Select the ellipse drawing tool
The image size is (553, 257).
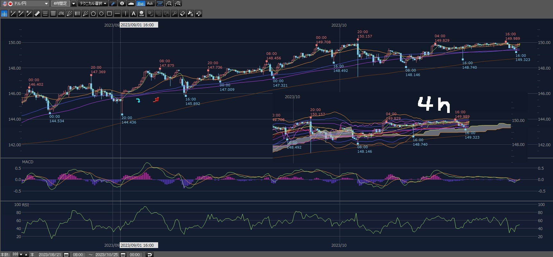tap(101, 13)
